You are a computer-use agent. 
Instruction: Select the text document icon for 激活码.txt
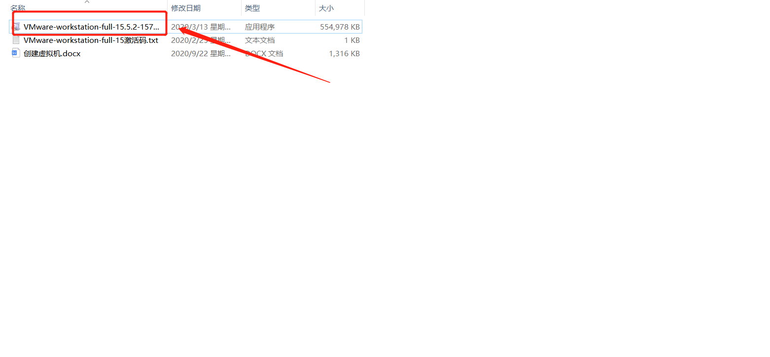[16, 40]
